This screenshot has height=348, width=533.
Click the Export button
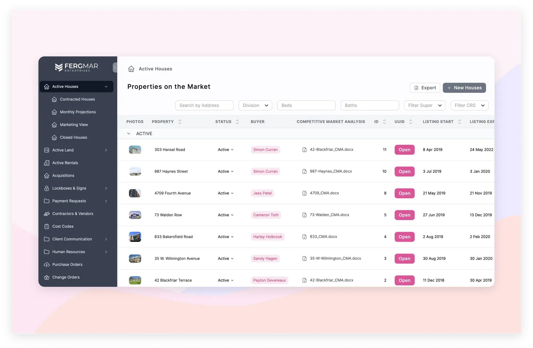pyautogui.click(x=425, y=88)
